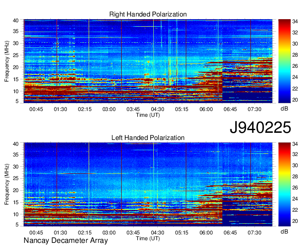Viewport: 303px width, 246px height.
Task: Click 04:30 tick on Left Handed time axis
Action: (157, 233)
